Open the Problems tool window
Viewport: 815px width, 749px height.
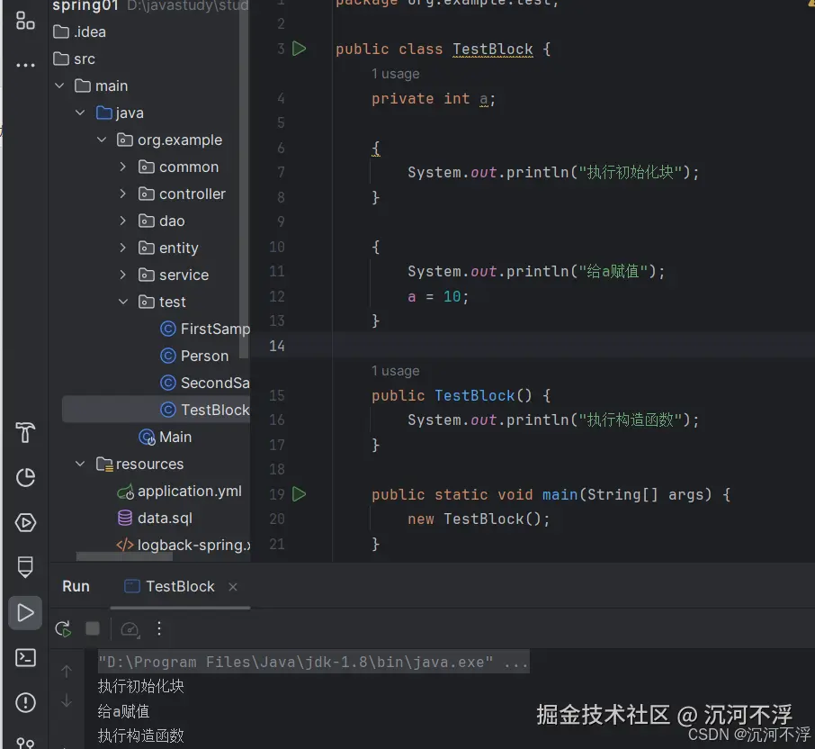tap(24, 703)
